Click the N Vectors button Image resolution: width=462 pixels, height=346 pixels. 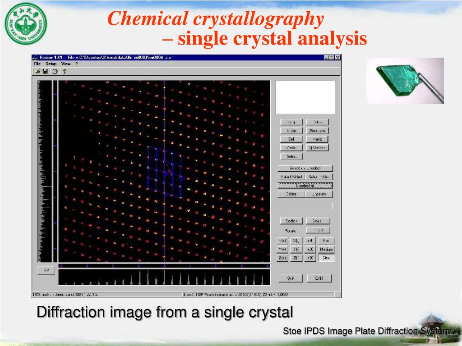pos(317,148)
